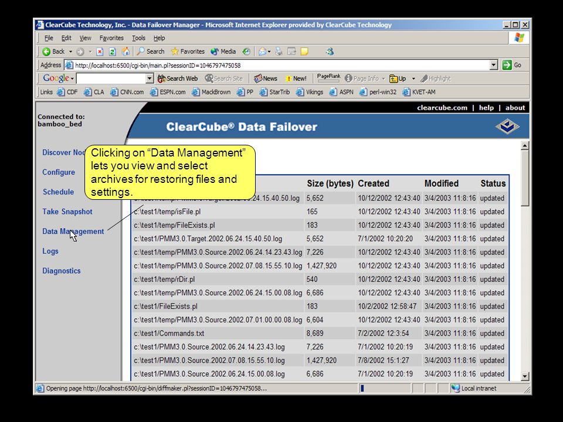The height and width of the screenshot is (422, 563).
Task: Open the Page Info dropdown arrow
Action: coord(383,79)
